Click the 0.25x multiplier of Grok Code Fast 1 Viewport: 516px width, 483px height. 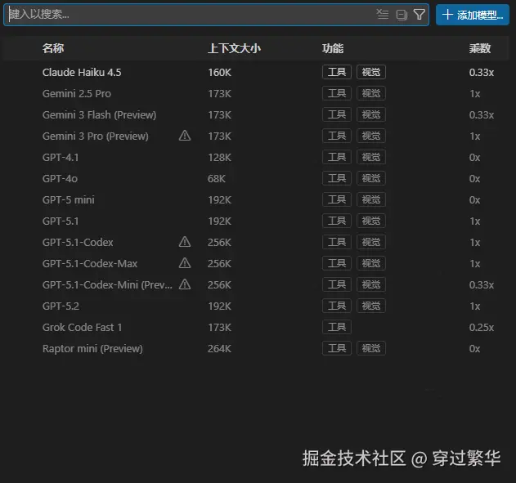tap(482, 328)
